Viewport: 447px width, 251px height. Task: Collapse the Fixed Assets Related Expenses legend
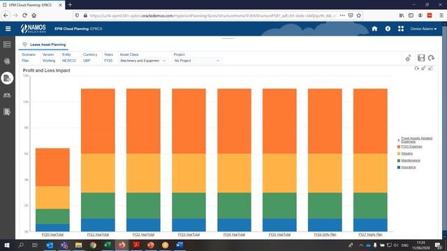(x=399, y=140)
